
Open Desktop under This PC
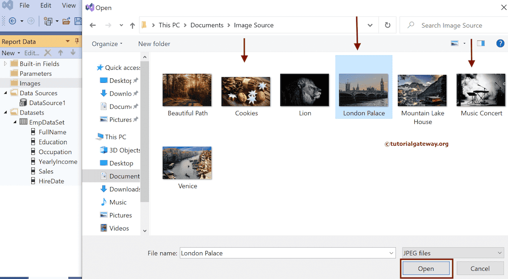point(117,163)
